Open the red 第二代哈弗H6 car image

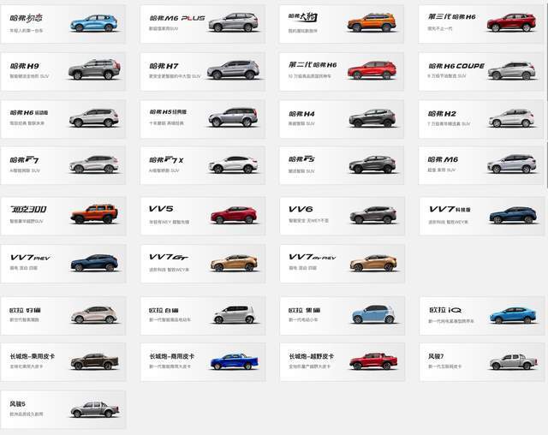click(372, 70)
